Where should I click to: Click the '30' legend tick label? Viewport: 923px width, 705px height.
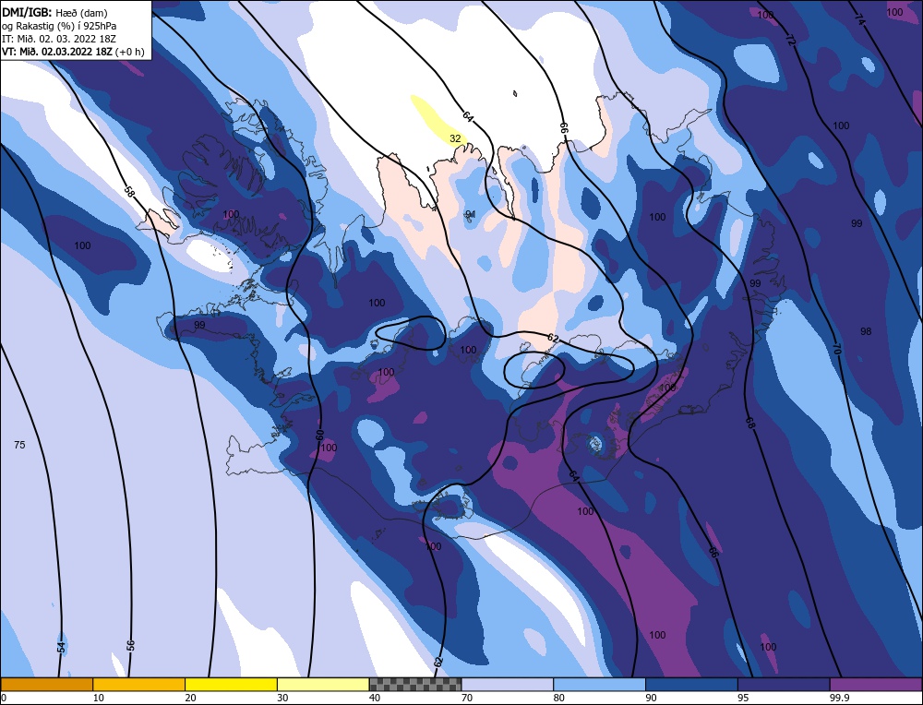(x=282, y=699)
